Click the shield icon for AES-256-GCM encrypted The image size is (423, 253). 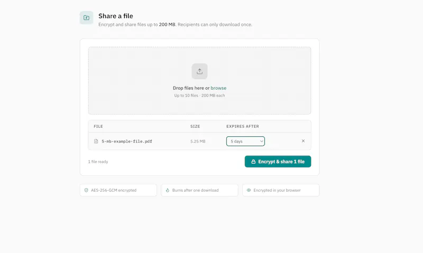[x=86, y=190]
